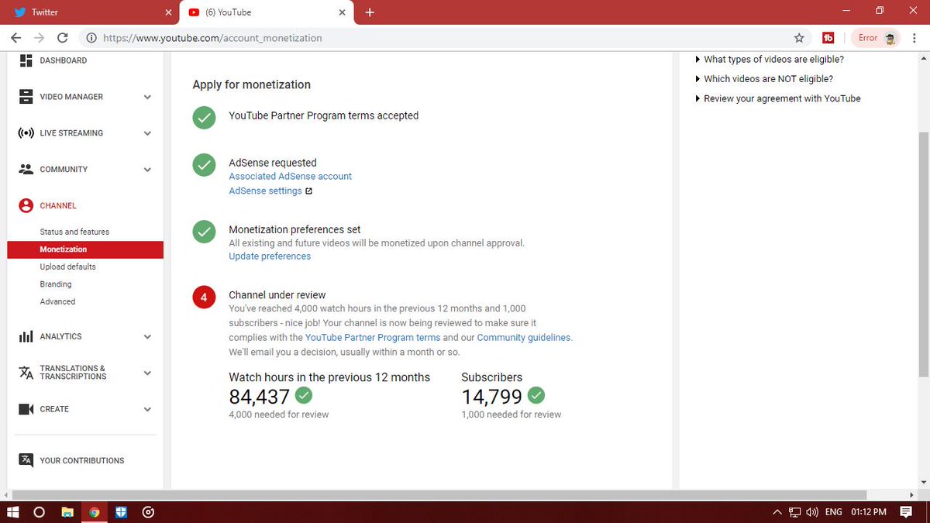Show hidden system tray icons
This screenshot has height=523, width=930.
tap(777, 512)
